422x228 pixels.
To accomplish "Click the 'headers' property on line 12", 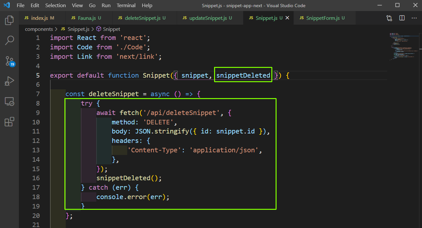I will [x=125, y=141].
